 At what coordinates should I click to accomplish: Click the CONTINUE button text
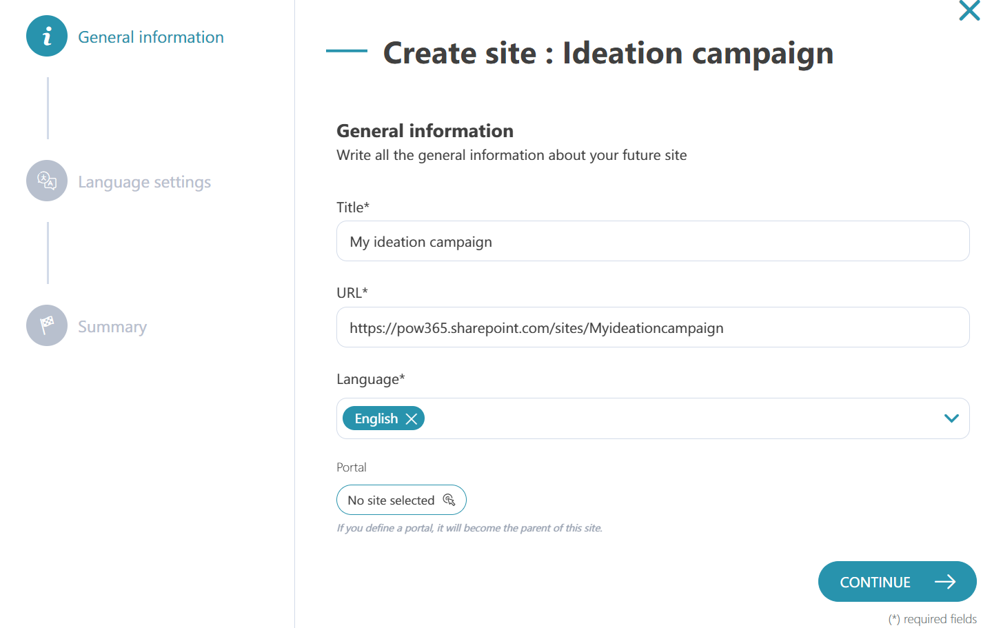coord(875,583)
